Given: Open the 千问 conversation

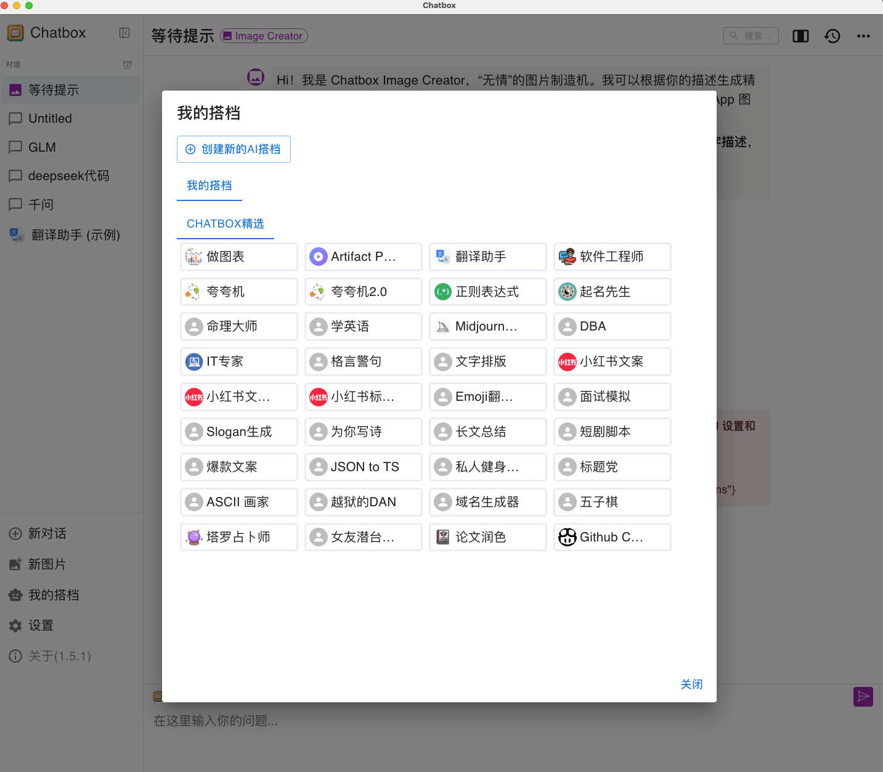Looking at the screenshot, I should tap(70, 205).
